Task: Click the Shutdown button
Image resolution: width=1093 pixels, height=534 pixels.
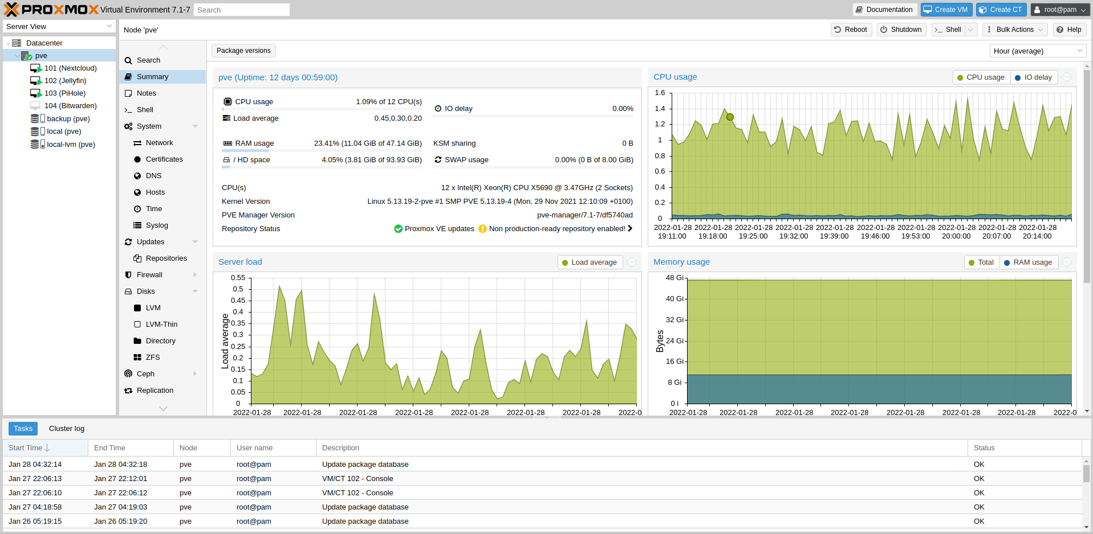Action: point(901,30)
